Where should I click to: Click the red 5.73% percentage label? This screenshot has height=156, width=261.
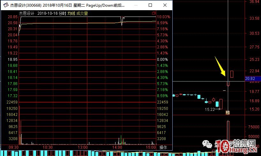click(x=162, y=35)
